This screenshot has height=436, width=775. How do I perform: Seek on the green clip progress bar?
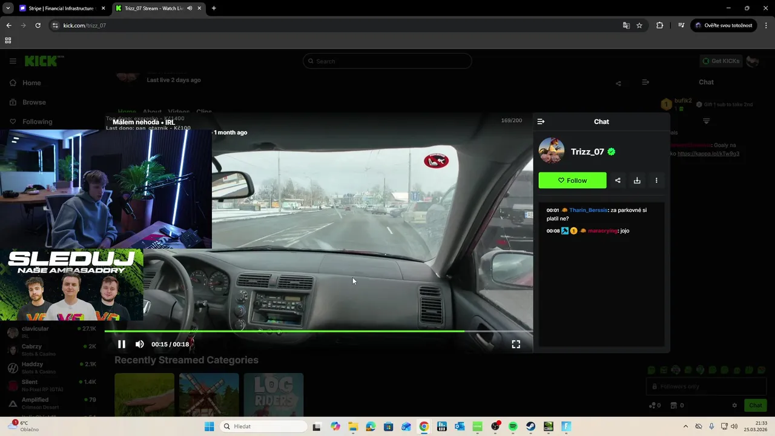pyautogui.click(x=318, y=331)
